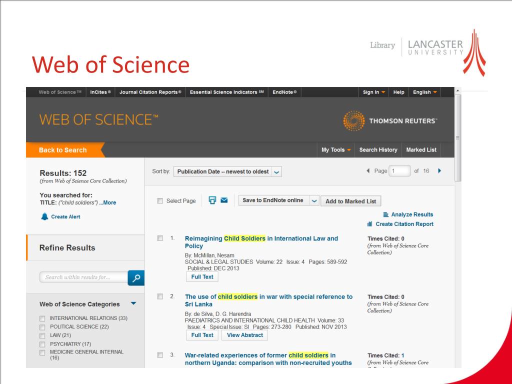Go to previous results page arrow

pos(368,171)
